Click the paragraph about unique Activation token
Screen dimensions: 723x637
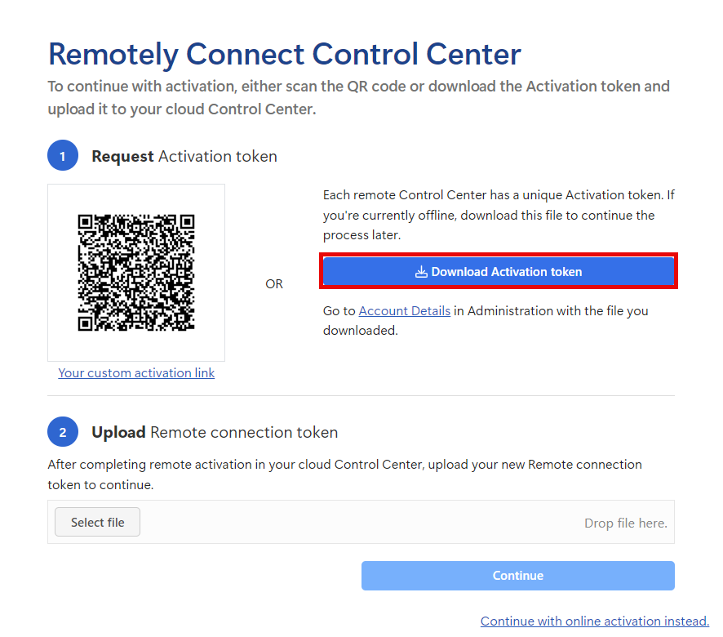coord(498,216)
